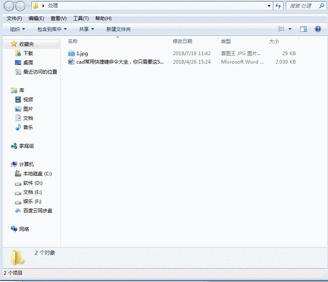Click the 文档 (E:) drive icon
This screenshot has height=282, width=328.
(x=18, y=193)
